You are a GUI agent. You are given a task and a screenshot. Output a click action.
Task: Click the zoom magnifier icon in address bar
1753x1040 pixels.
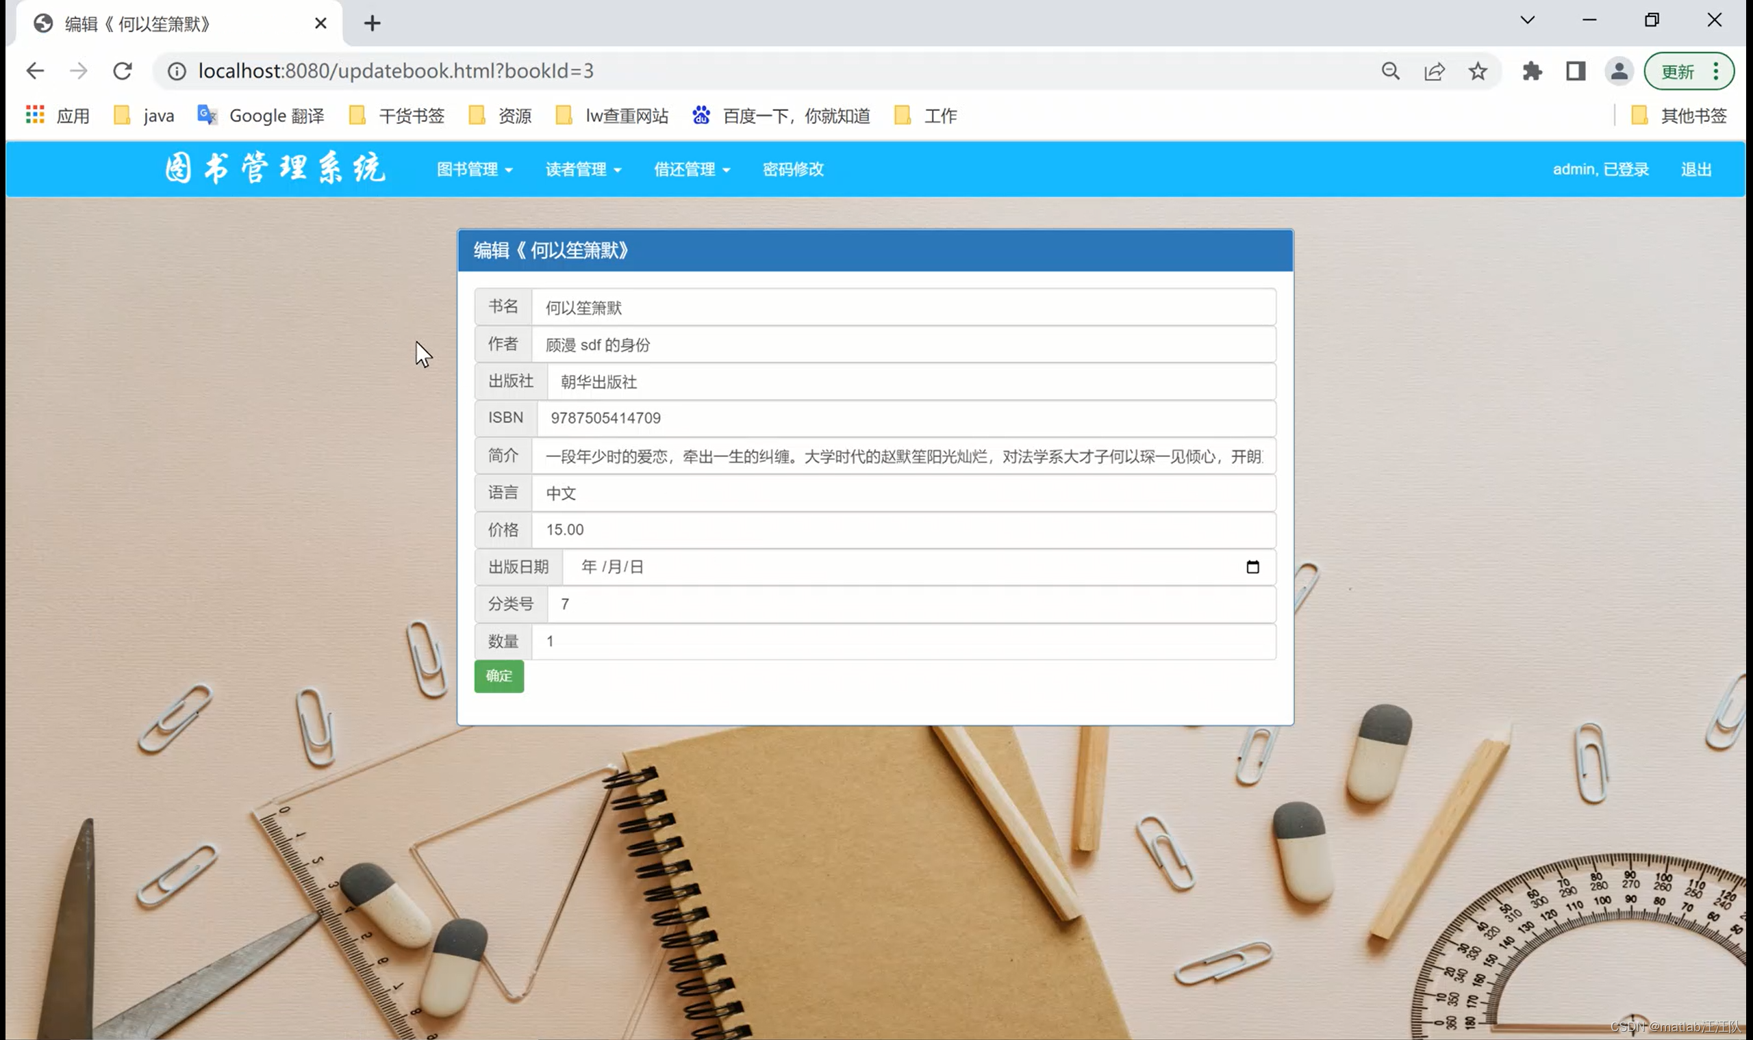coord(1391,70)
